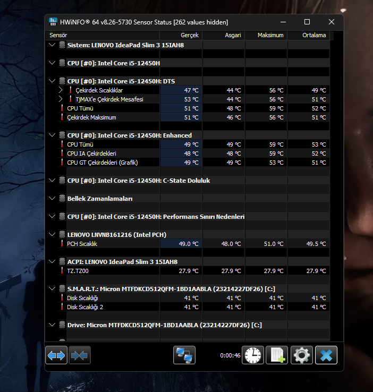Click the 47 °C Çekirdek Sıcaklıklar current value
Viewport: 373px width, 392px height.
pos(191,90)
